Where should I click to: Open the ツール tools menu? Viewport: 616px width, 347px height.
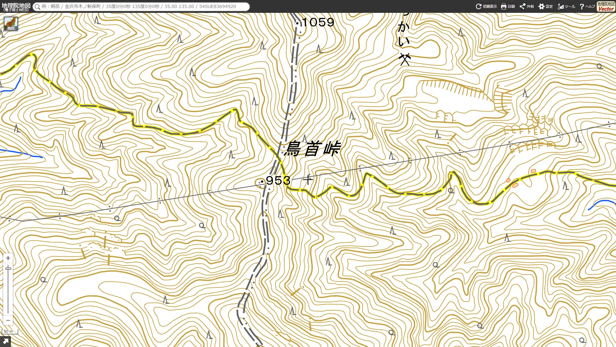566,6
